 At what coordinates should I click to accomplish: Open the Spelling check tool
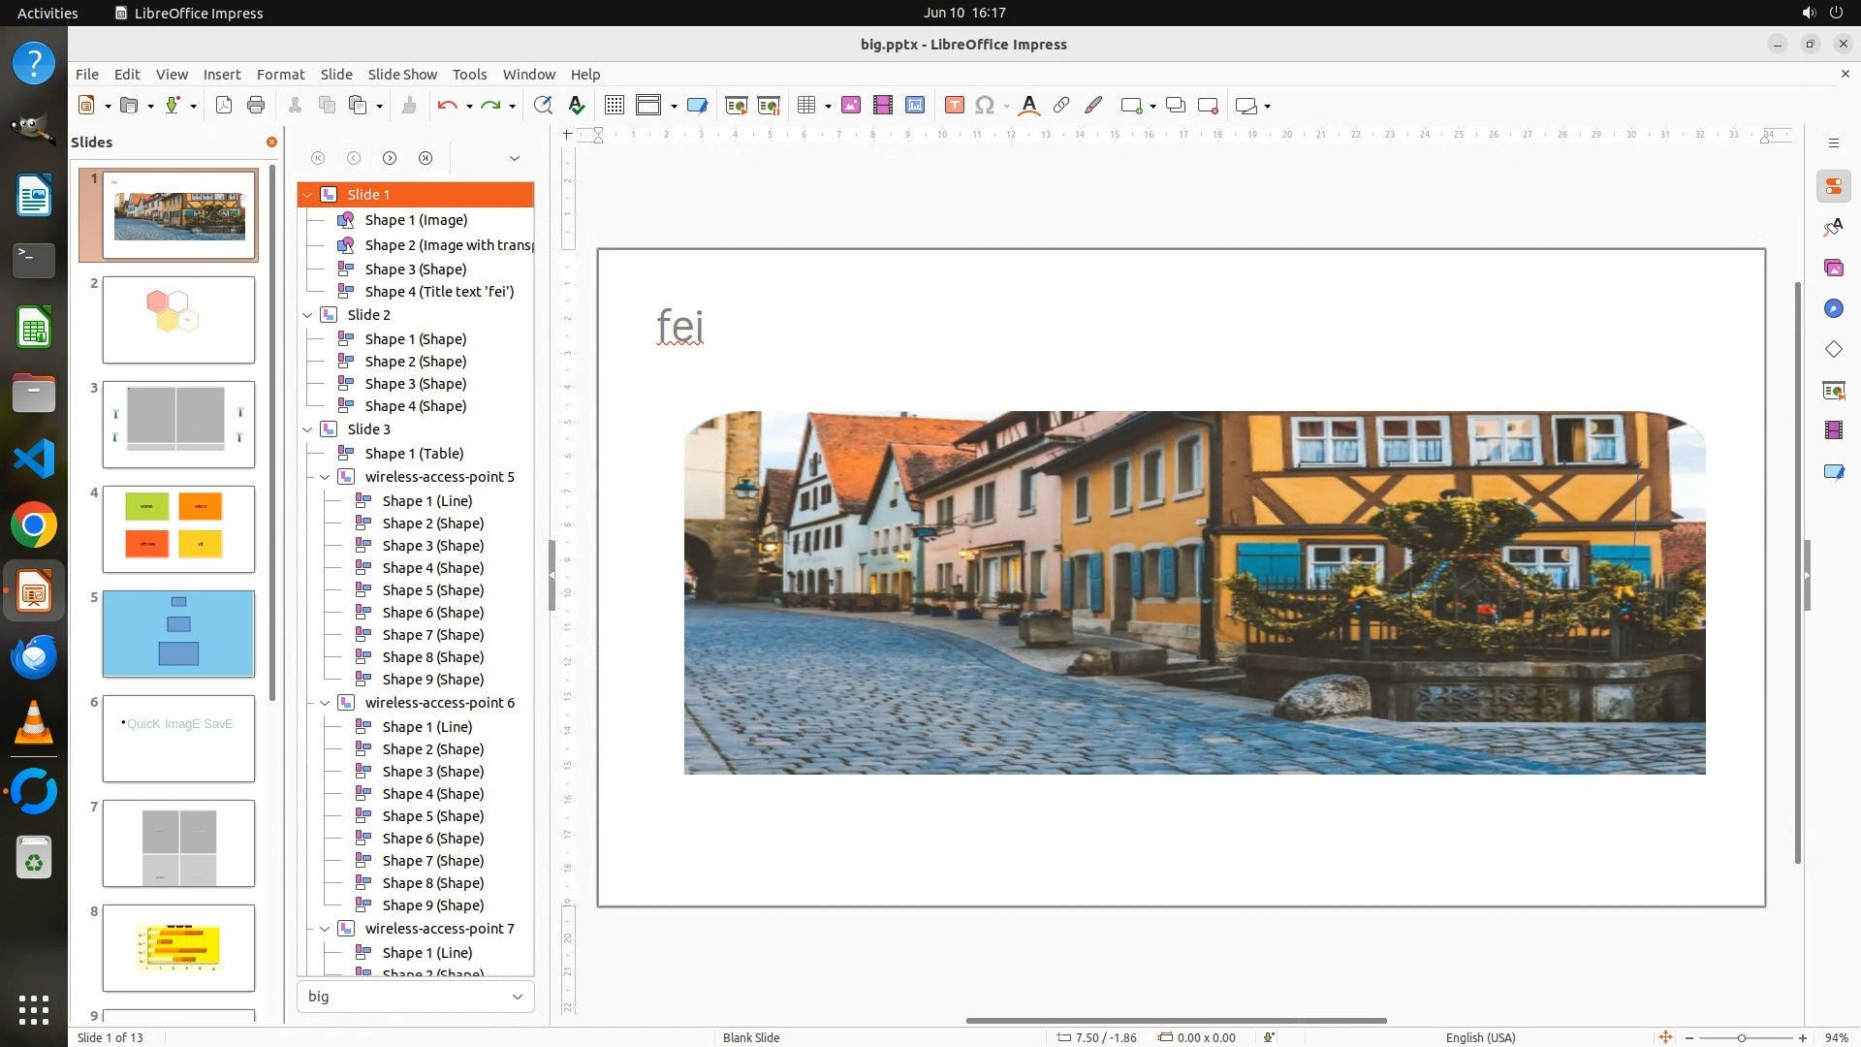point(577,106)
